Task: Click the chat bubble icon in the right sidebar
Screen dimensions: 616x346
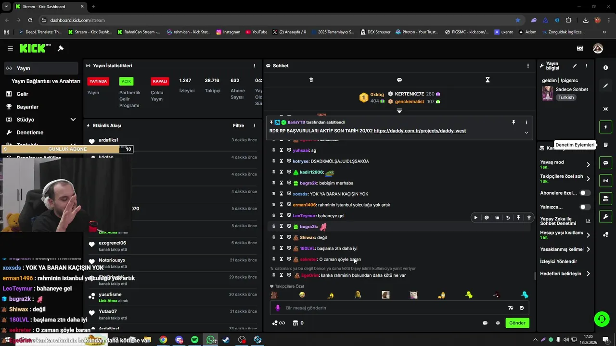Action: point(605,163)
